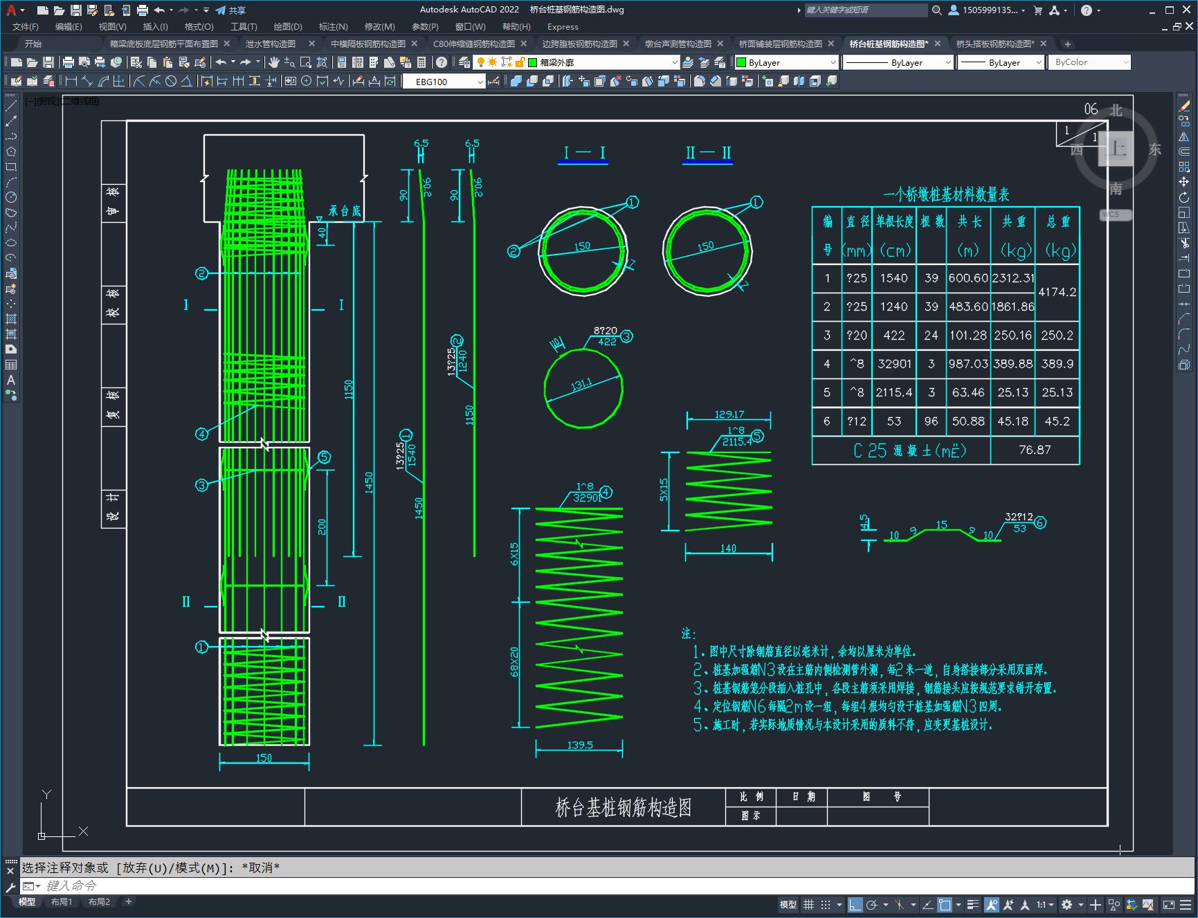The height and width of the screenshot is (918, 1198).
Task: Select the Arc Length dimension tool
Action: (x=103, y=81)
